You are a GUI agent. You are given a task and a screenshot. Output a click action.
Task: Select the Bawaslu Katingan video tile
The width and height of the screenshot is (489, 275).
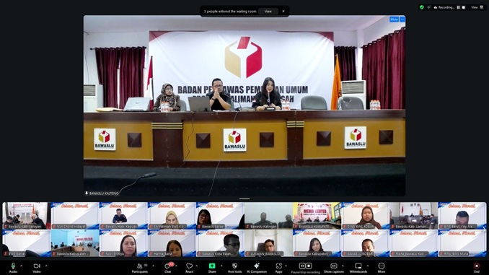coord(268,216)
